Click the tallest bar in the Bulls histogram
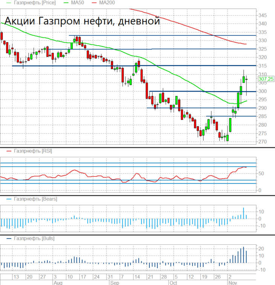Viewport: 275px width, 285px height. 244,255
